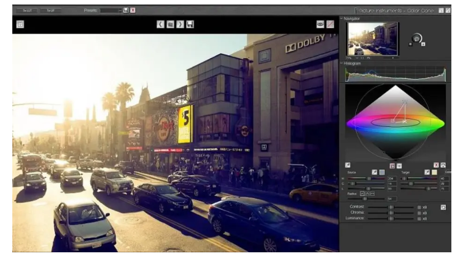Adjust the Luminance slider
Screen dimensions: 462x259
click(x=391, y=219)
